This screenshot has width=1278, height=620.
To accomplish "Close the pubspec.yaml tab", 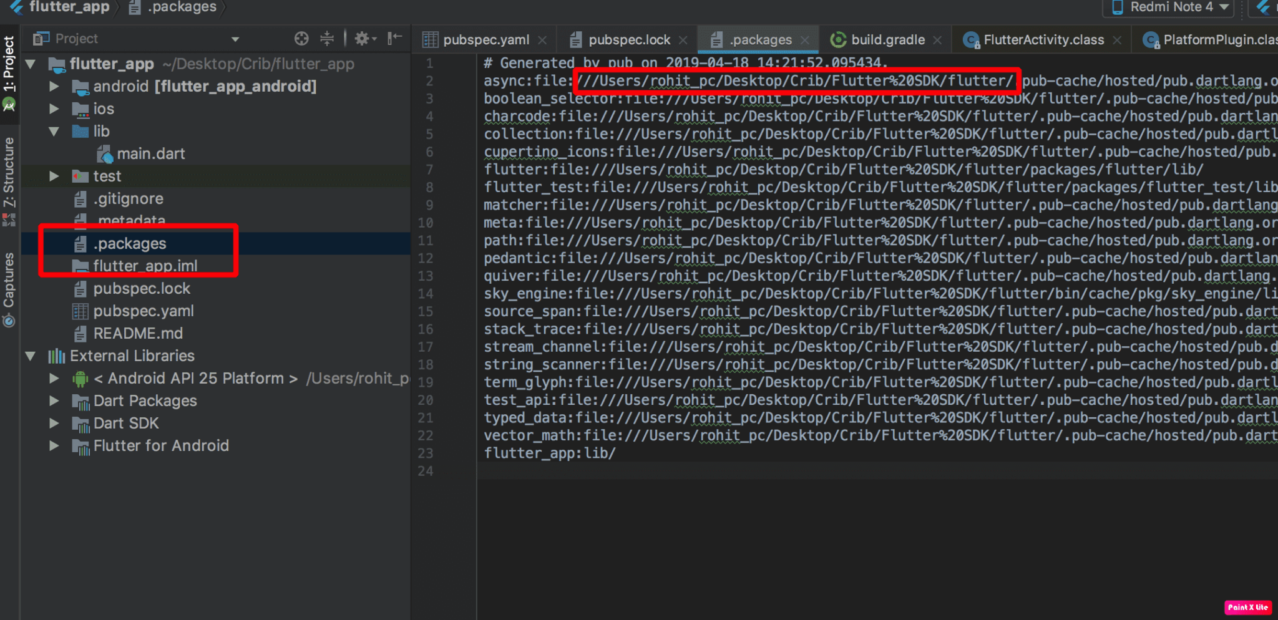I will [542, 40].
